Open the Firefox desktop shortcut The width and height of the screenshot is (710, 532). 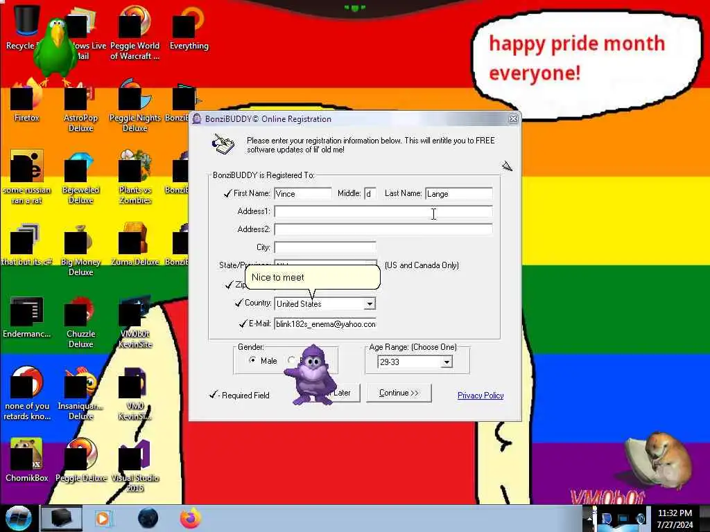[x=27, y=100]
